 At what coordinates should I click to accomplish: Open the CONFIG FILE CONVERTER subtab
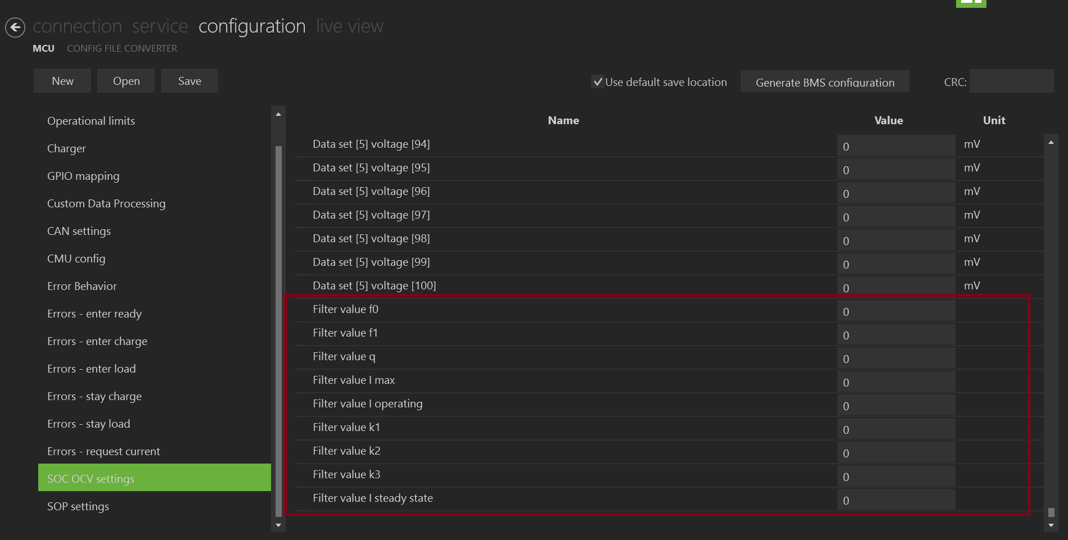[122, 48]
